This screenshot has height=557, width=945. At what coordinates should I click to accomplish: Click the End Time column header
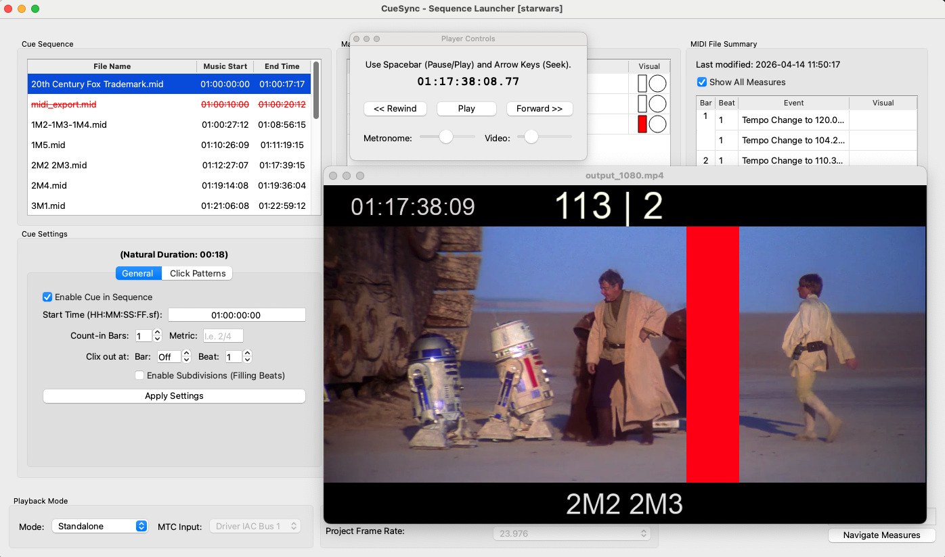click(282, 66)
